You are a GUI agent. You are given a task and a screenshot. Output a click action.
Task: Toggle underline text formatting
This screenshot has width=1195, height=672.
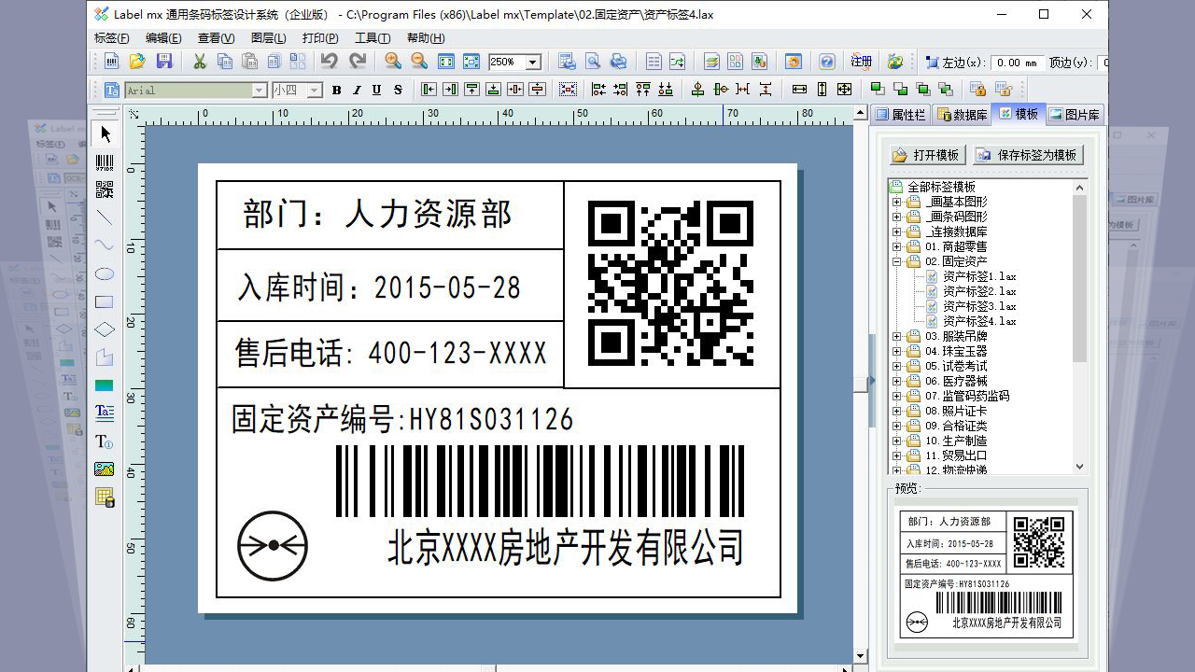(x=377, y=90)
